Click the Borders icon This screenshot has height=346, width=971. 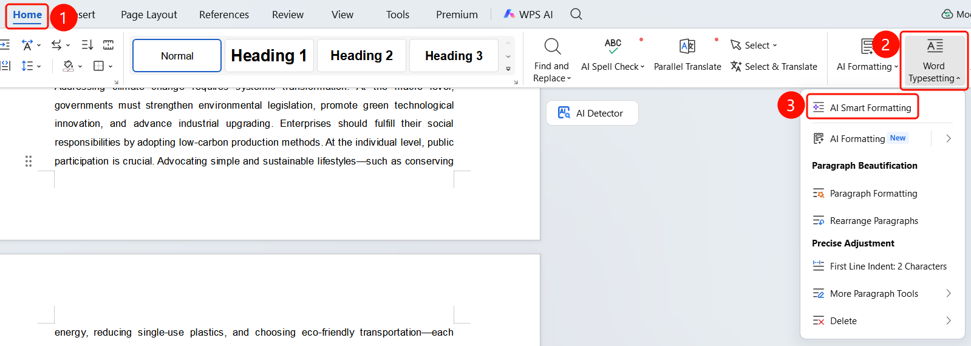coord(98,66)
